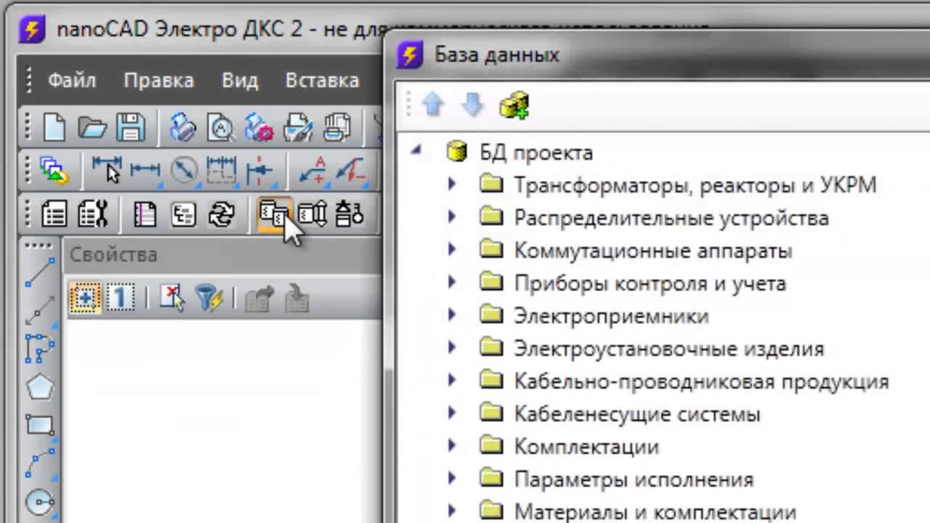Open the Правка menu
The width and height of the screenshot is (930, 523).
158,80
